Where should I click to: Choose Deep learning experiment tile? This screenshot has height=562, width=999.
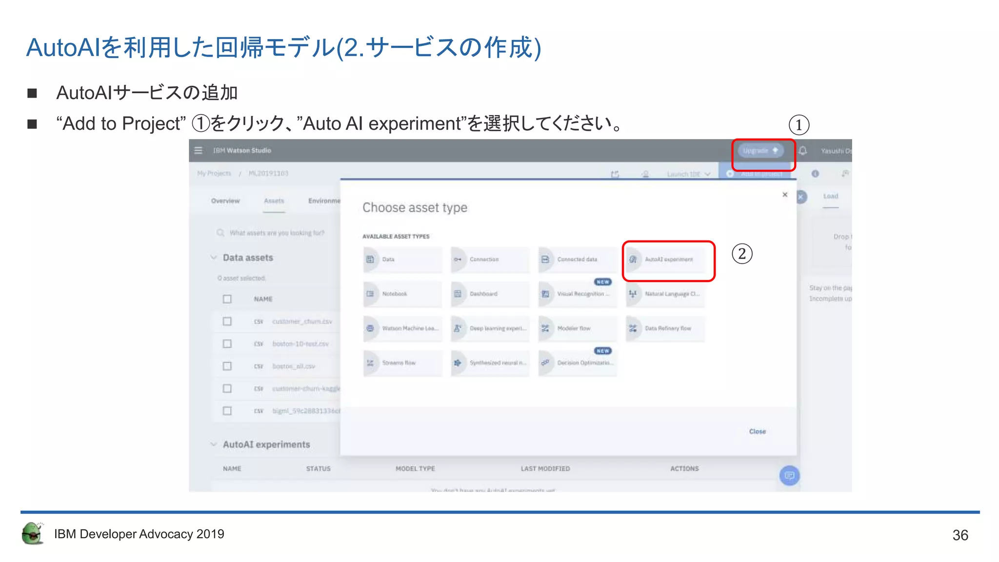pos(490,328)
